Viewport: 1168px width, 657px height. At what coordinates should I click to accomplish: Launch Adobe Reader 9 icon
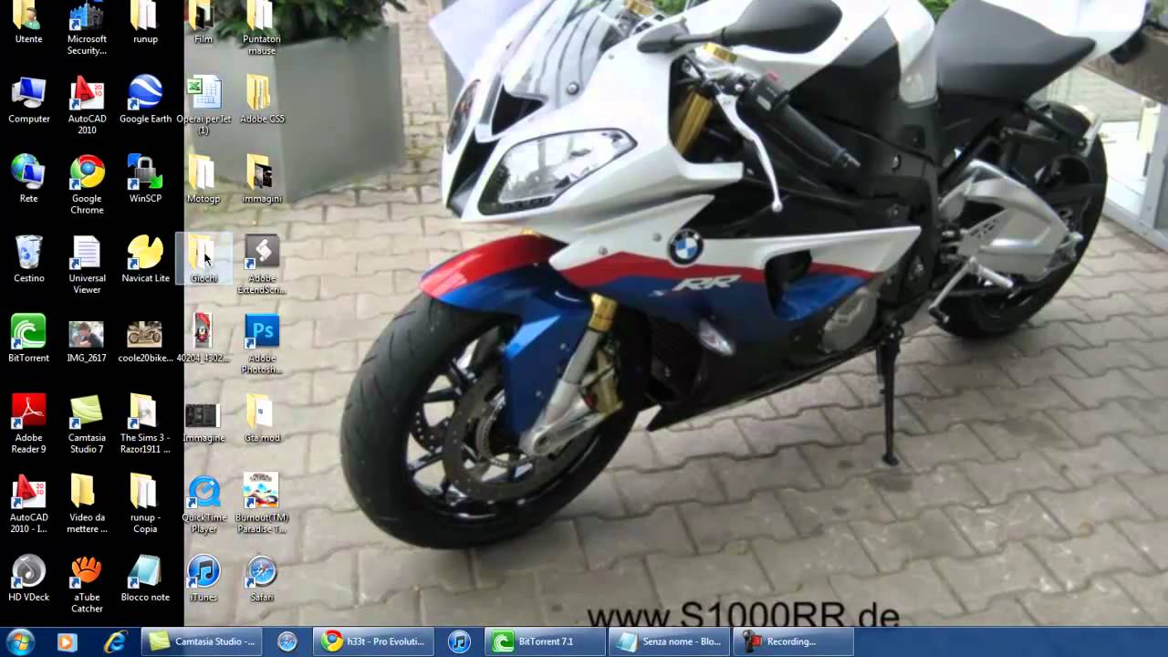click(x=28, y=412)
